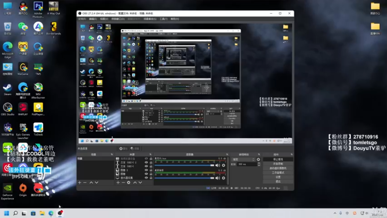Move source down in Sources panel

[x=140, y=183]
